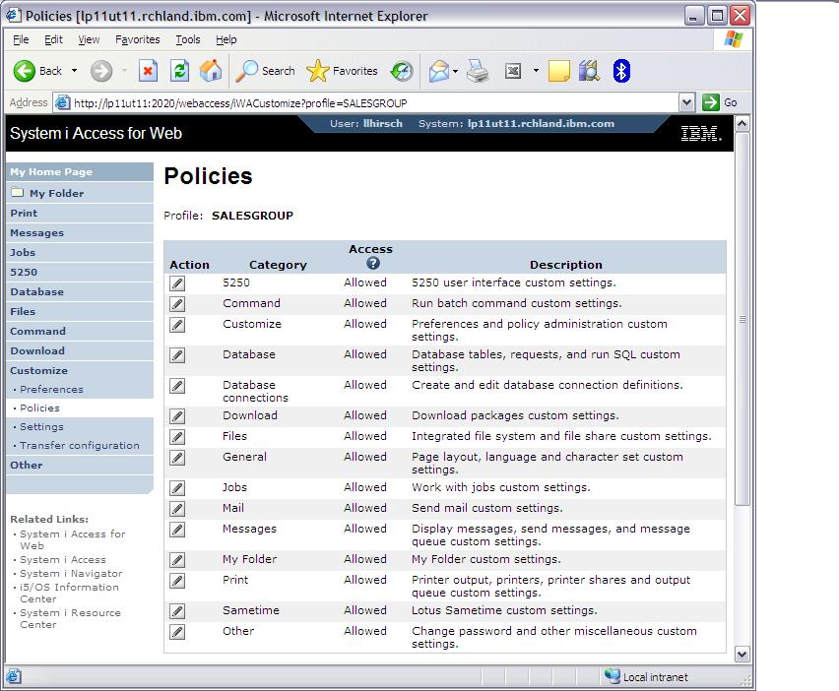Viewport: 839px width, 691px height.
Task: Click the Policies sidebar link
Action: 39,408
